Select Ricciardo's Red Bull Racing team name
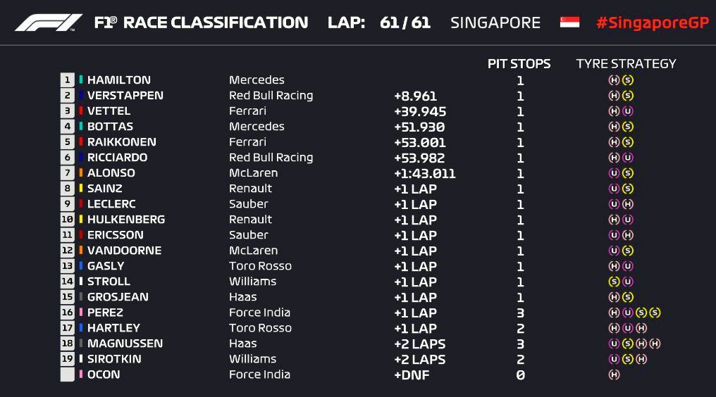The image size is (716, 397). (271, 158)
